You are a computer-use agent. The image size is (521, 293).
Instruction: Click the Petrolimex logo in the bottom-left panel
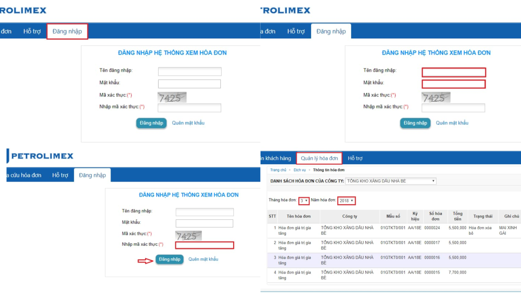pyautogui.click(x=40, y=156)
